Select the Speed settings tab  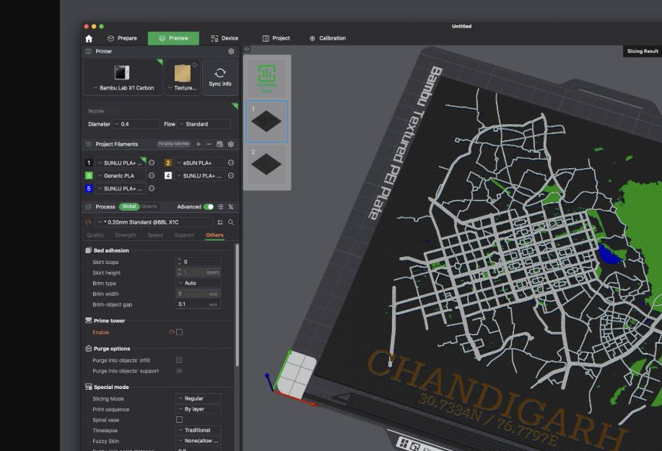[x=155, y=235]
